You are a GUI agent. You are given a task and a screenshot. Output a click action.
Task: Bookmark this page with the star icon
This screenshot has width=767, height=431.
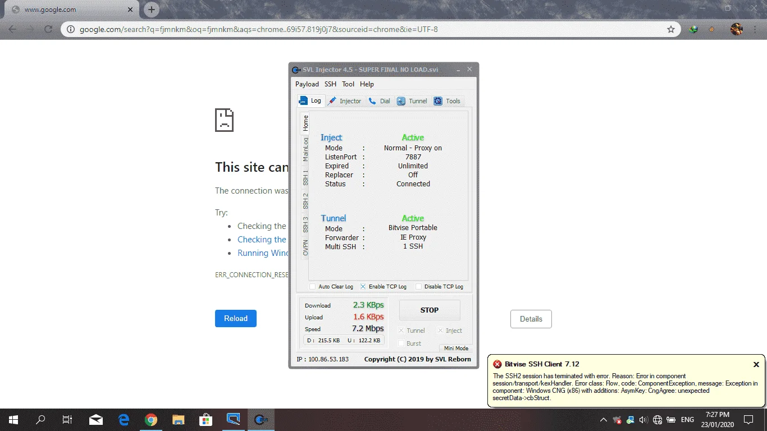671,29
